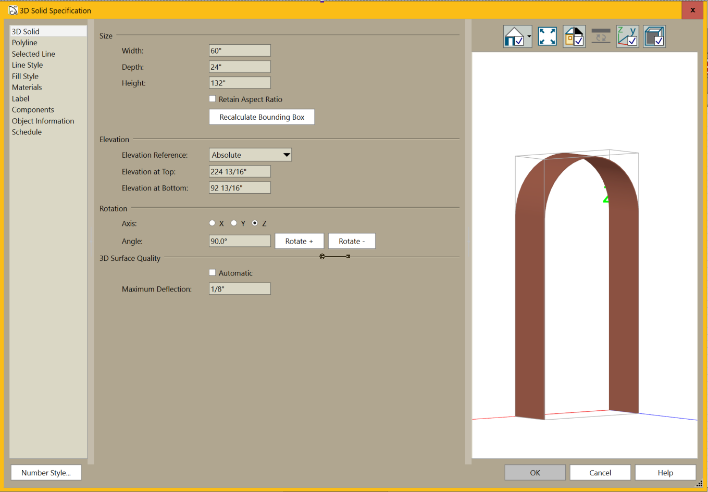
Task: Click the Width input field
Action: click(240, 51)
